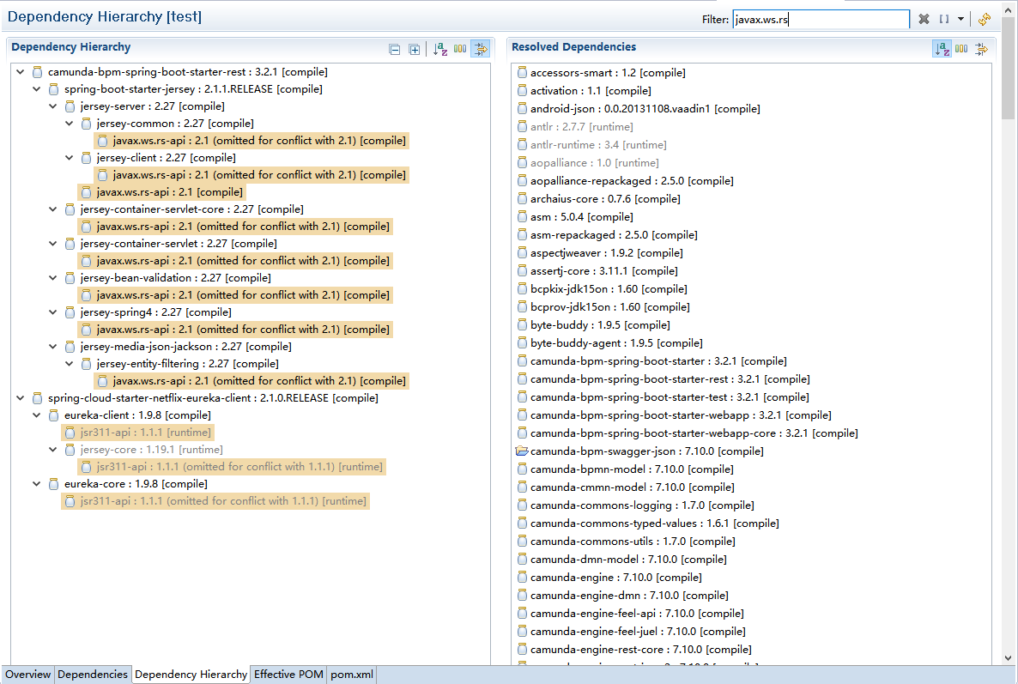Open the folder icon of camunda-bpm-swagger-json
This screenshot has width=1018, height=684.
(x=522, y=451)
